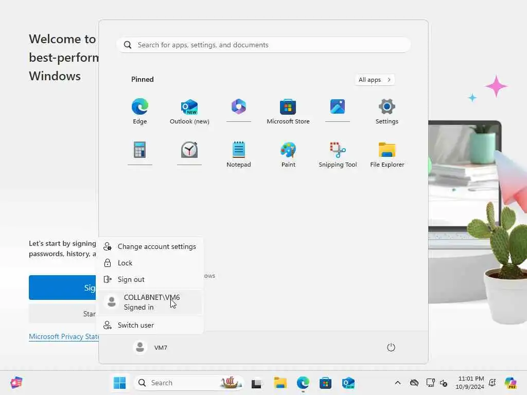
Task: Click the OneDrive cloud tray icon
Action: coord(414,383)
